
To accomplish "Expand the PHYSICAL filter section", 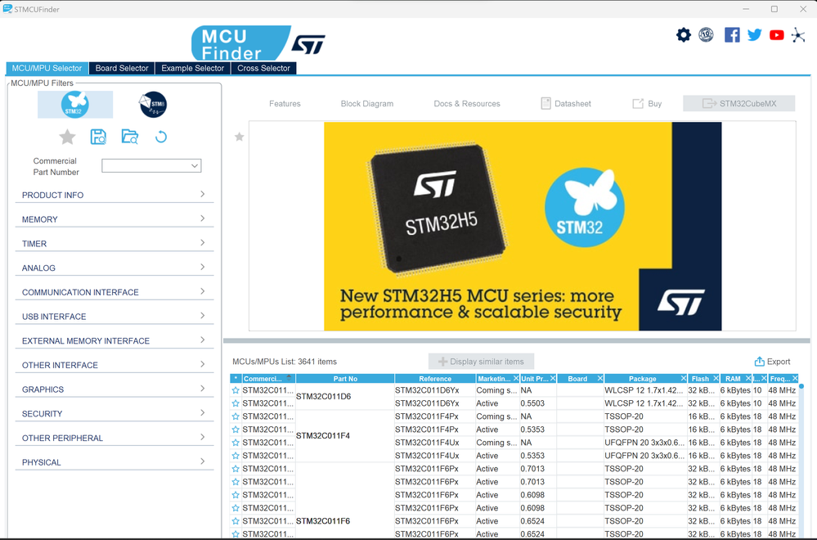I will (x=114, y=462).
